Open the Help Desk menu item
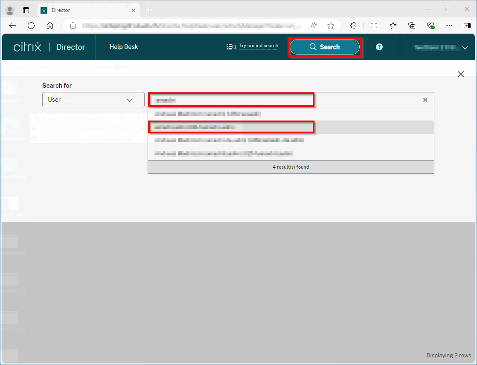This screenshot has width=477, height=365. tap(123, 47)
